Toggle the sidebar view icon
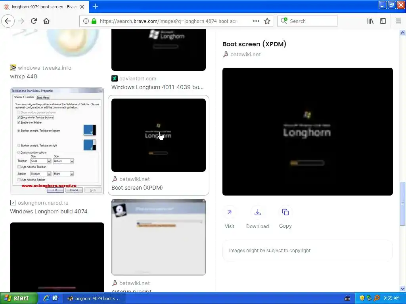The width and height of the screenshot is (406, 304). (383, 21)
